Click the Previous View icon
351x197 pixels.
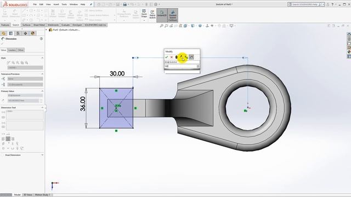[x=171, y=26]
